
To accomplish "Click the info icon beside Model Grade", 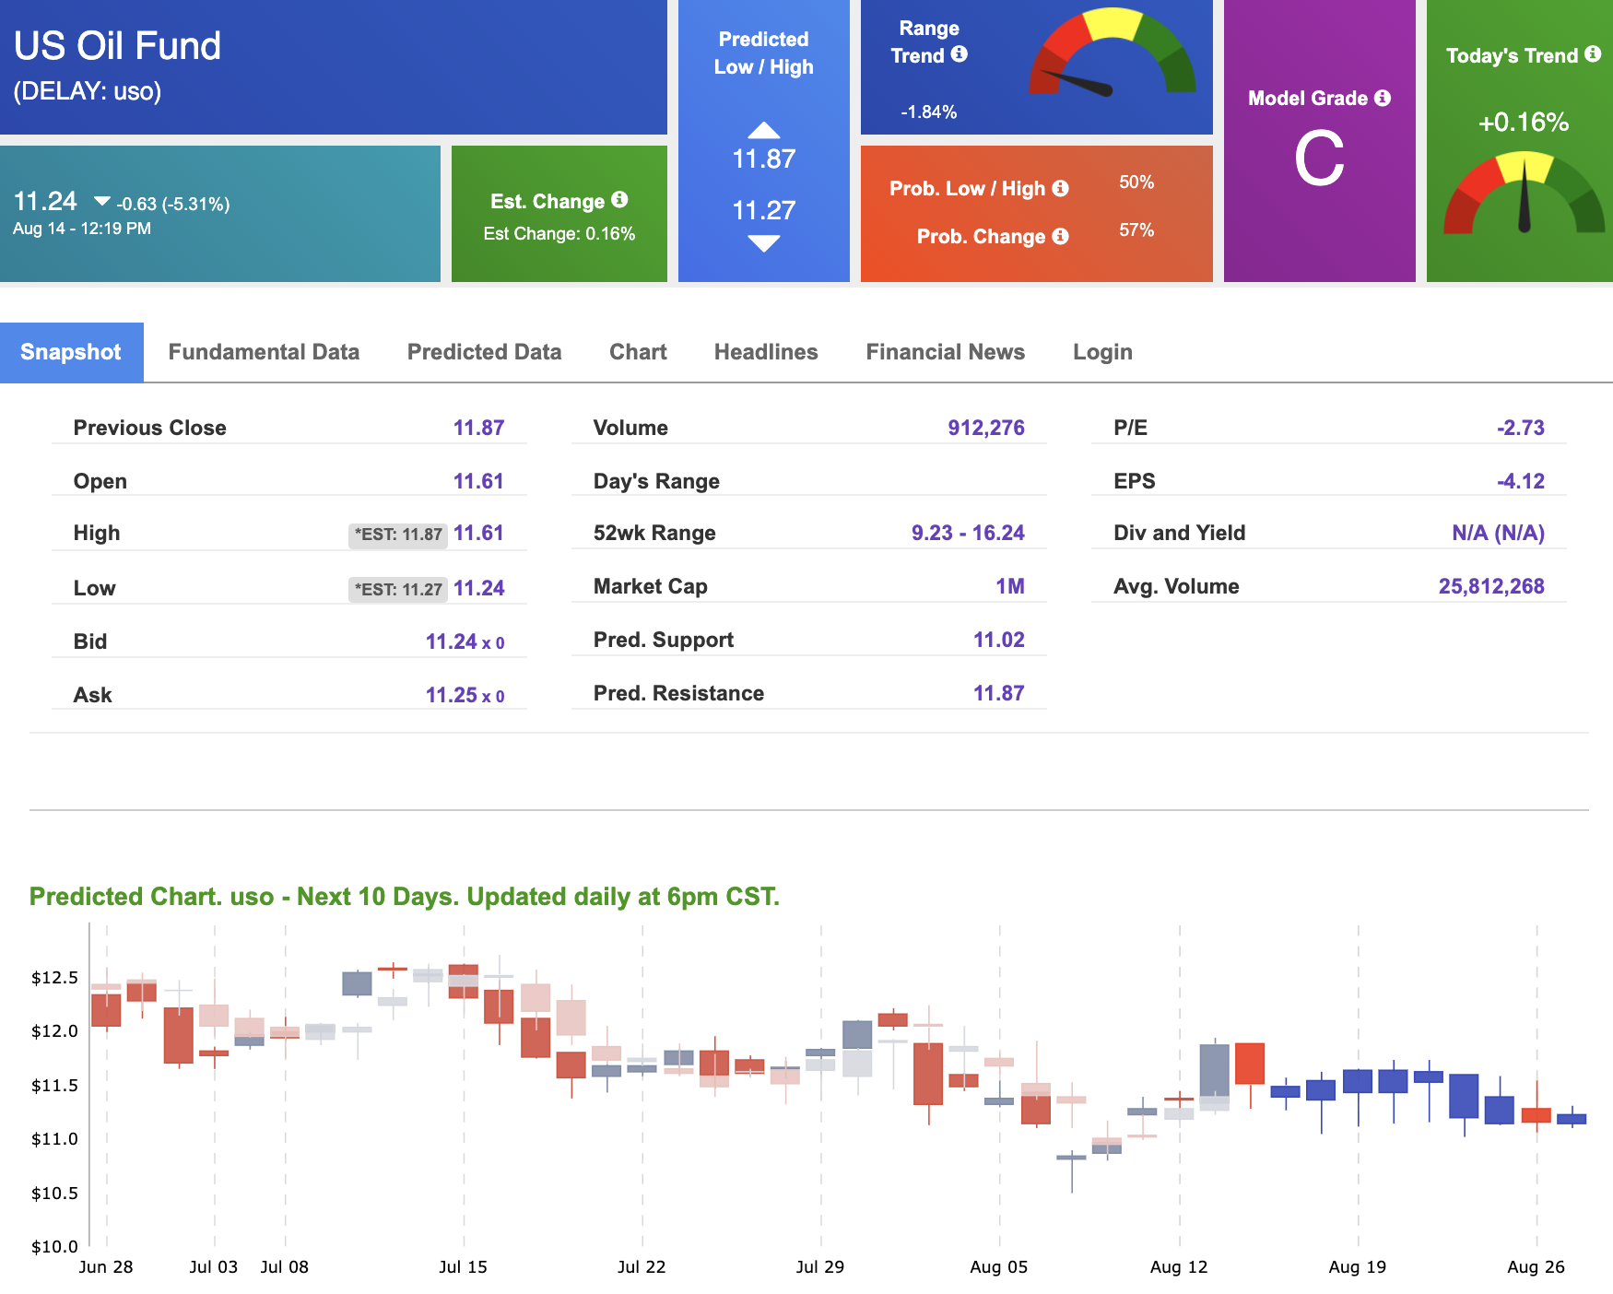I will [x=1383, y=98].
